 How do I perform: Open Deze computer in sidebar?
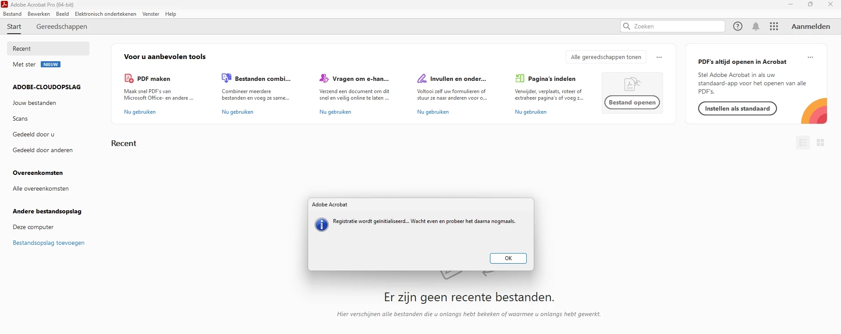click(33, 227)
